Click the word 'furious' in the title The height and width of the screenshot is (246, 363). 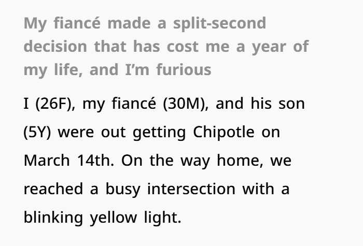click(x=184, y=70)
